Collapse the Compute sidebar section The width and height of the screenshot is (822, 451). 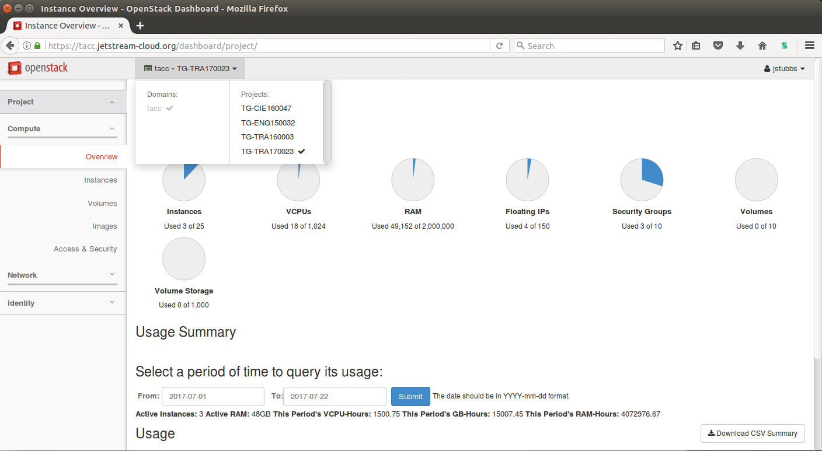click(63, 129)
